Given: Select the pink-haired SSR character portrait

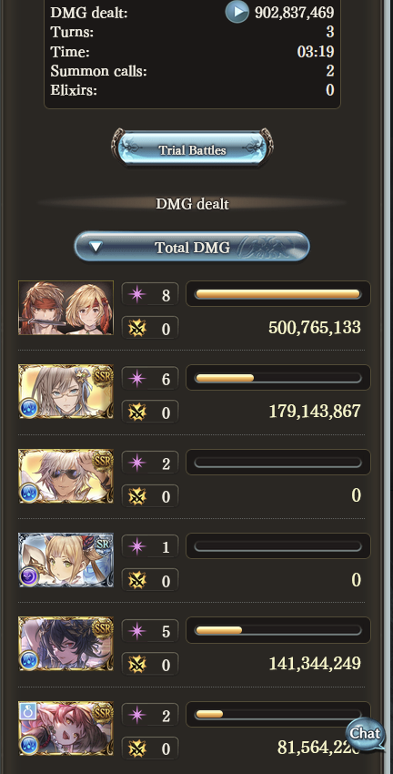Looking at the screenshot, I should tap(66, 728).
